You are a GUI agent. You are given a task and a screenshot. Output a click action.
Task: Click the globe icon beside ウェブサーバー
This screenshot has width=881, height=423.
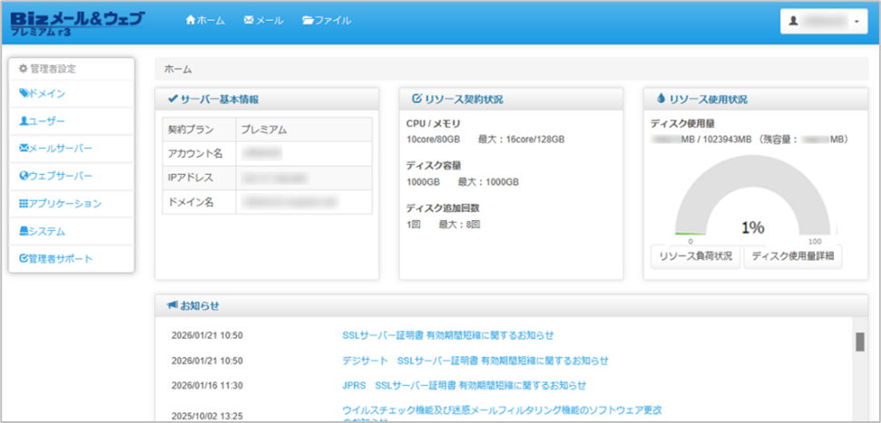[x=23, y=176]
